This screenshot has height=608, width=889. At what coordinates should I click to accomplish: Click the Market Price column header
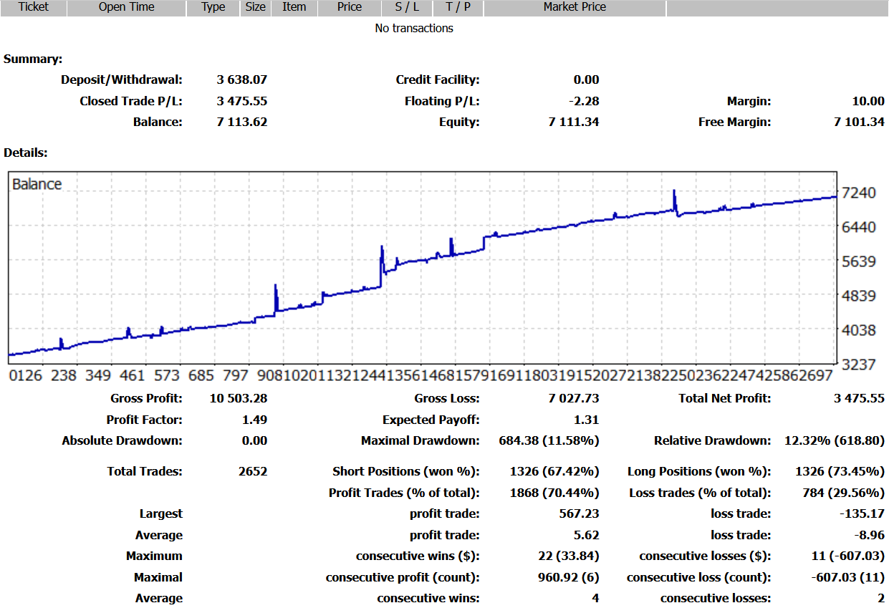pos(575,8)
